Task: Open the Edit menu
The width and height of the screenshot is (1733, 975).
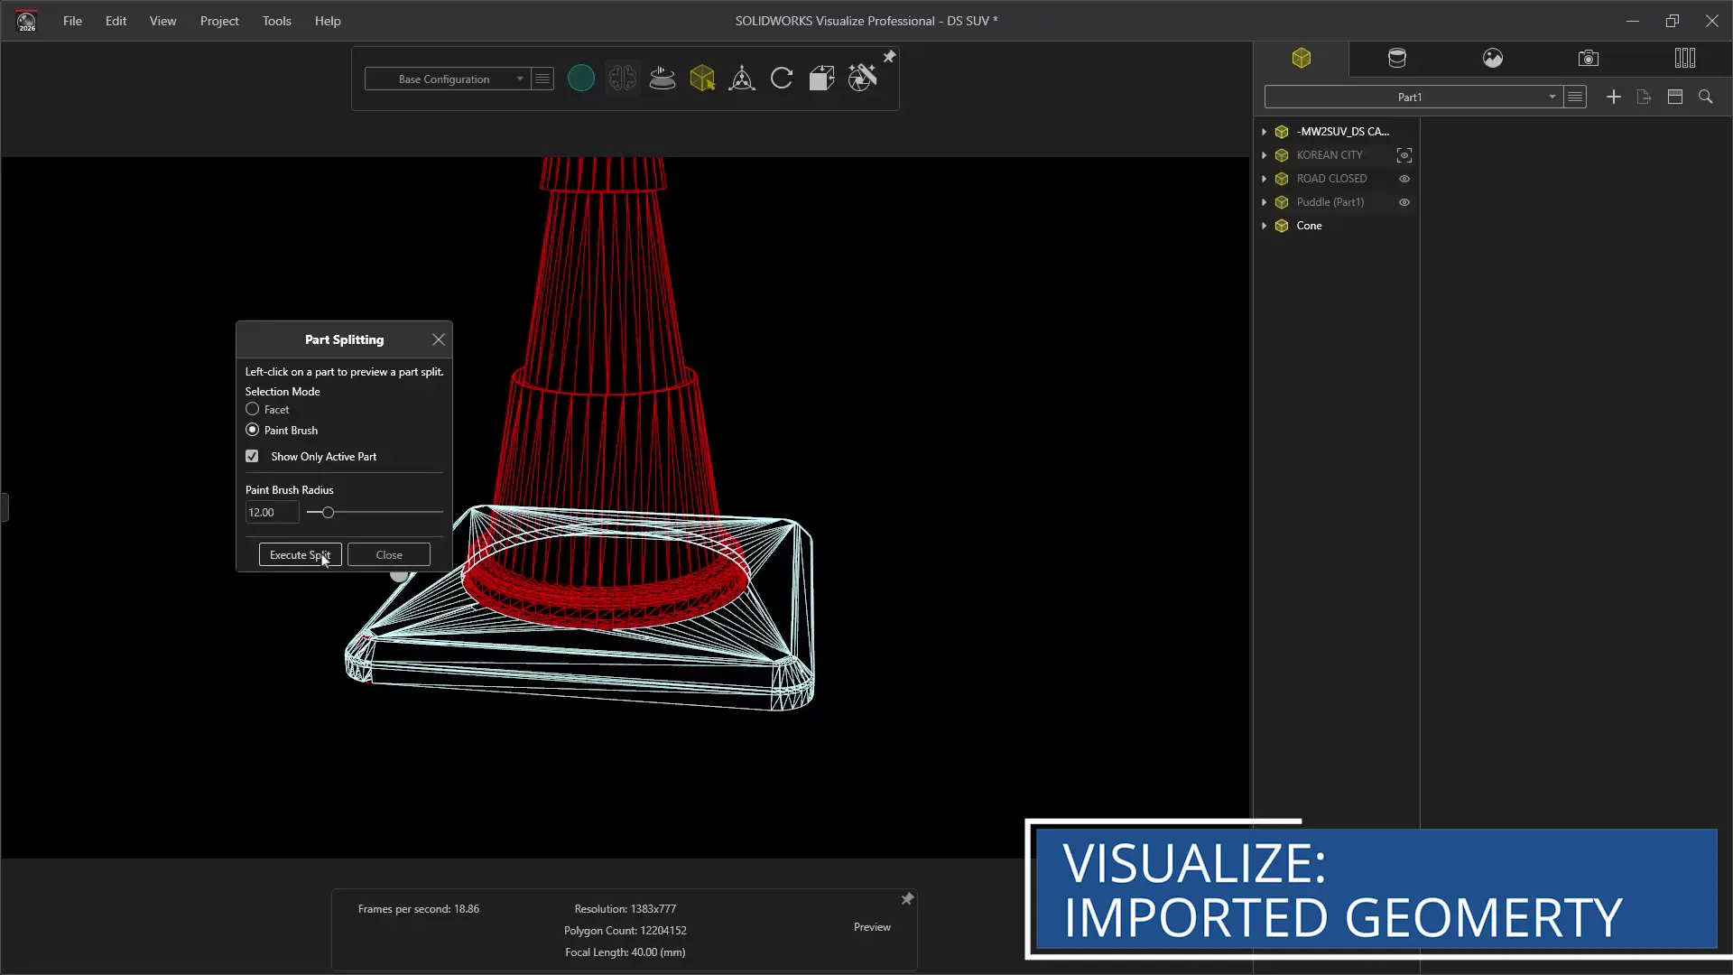Action: point(116,21)
